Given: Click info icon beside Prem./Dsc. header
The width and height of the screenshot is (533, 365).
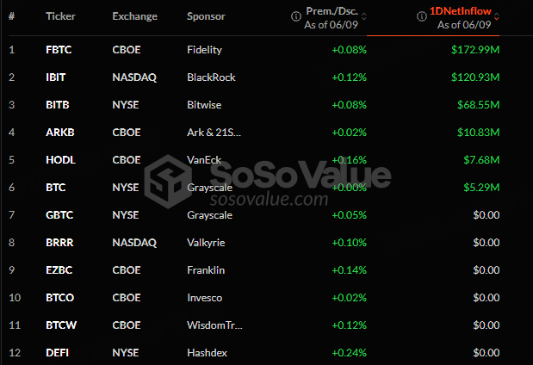Looking at the screenshot, I should point(297,15).
